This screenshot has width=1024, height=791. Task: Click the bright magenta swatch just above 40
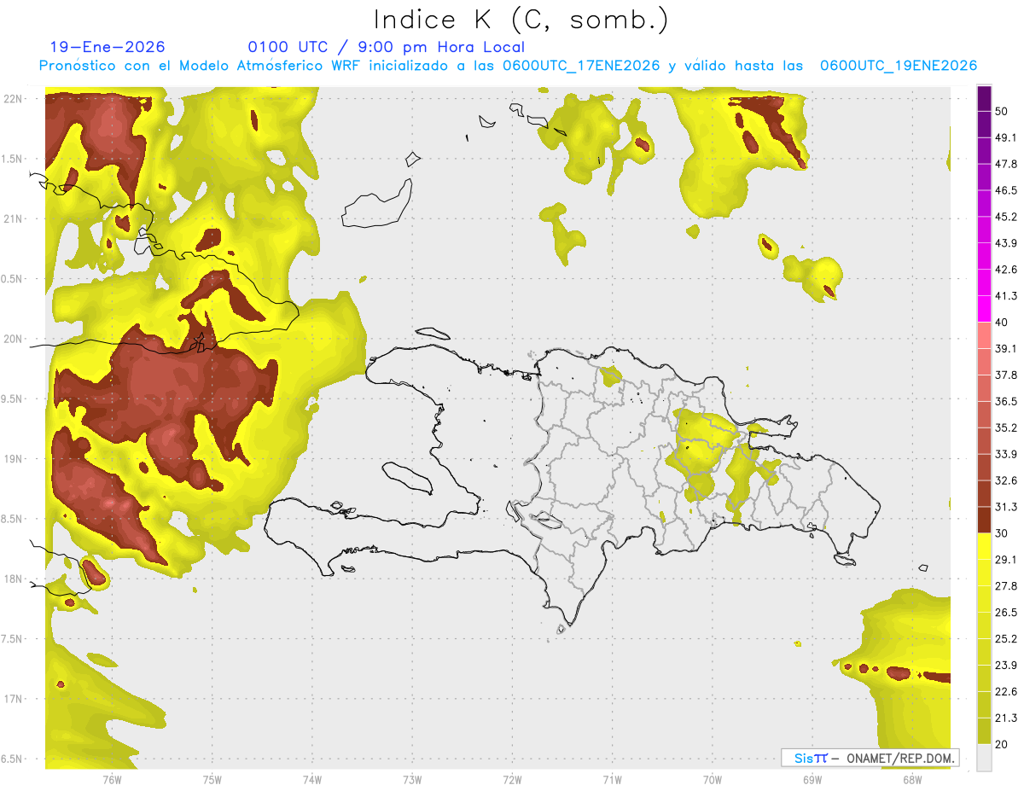[985, 310]
